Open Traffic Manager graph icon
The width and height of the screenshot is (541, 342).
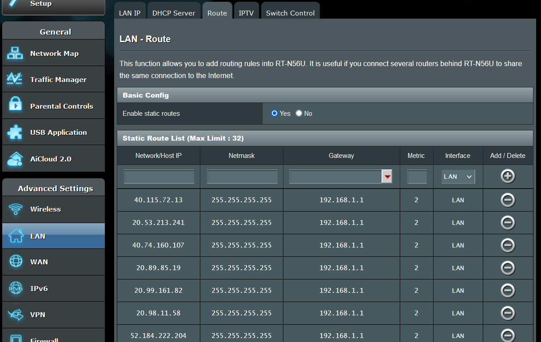pos(16,79)
